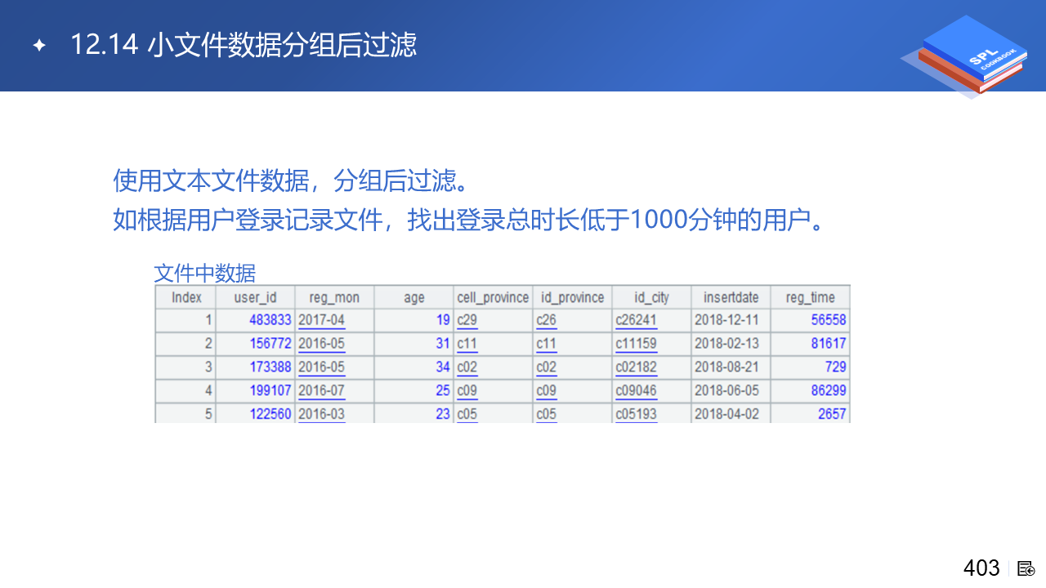Image resolution: width=1046 pixels, height=588 pixels.
Task: Click cell_province value c11
Action: 493,344
